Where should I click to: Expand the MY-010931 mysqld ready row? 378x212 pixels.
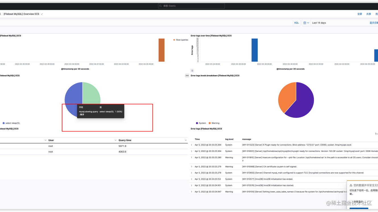(191, 151)
